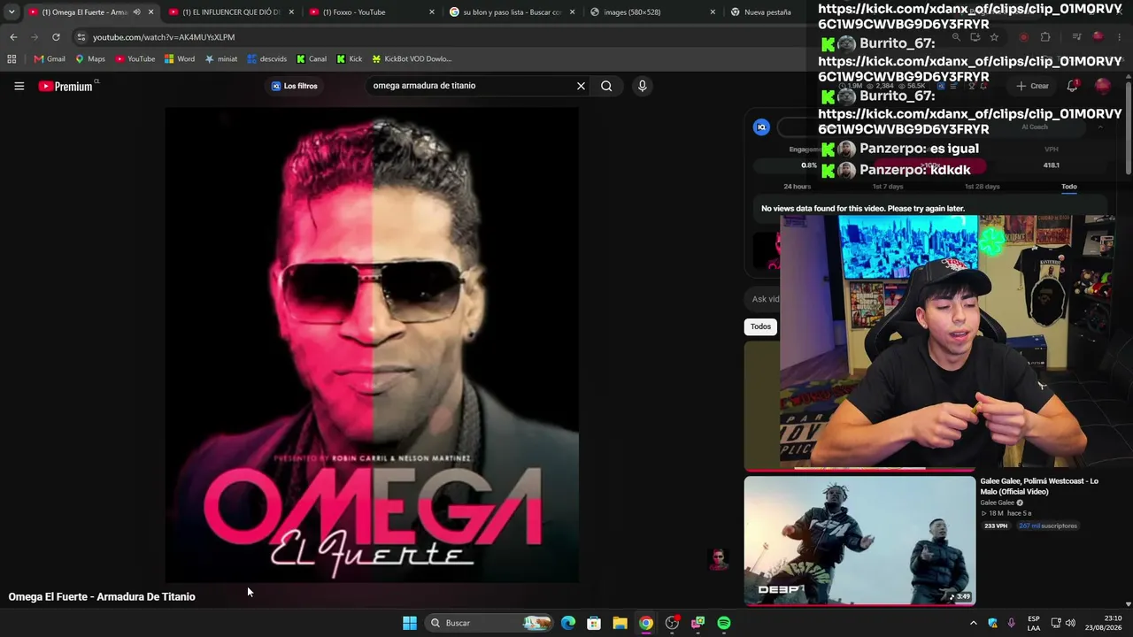Open OBS Studio from the taskbar
This screenshot has width=1133, height=637.
(x=672, y=623)
